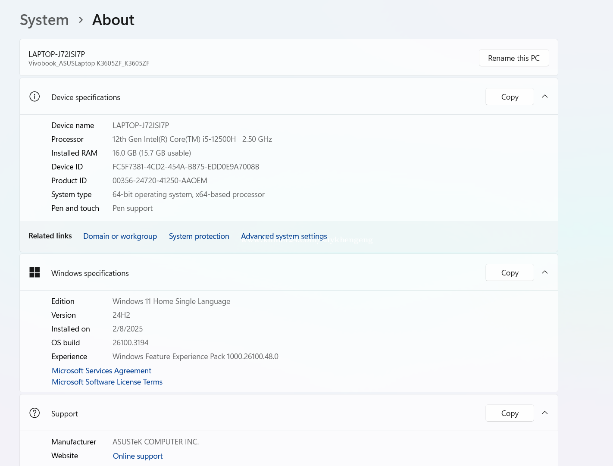Click the Product ID label

69,181
